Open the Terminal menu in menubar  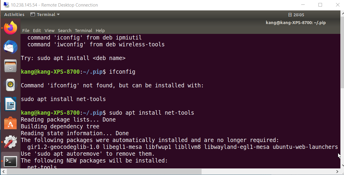83,31
